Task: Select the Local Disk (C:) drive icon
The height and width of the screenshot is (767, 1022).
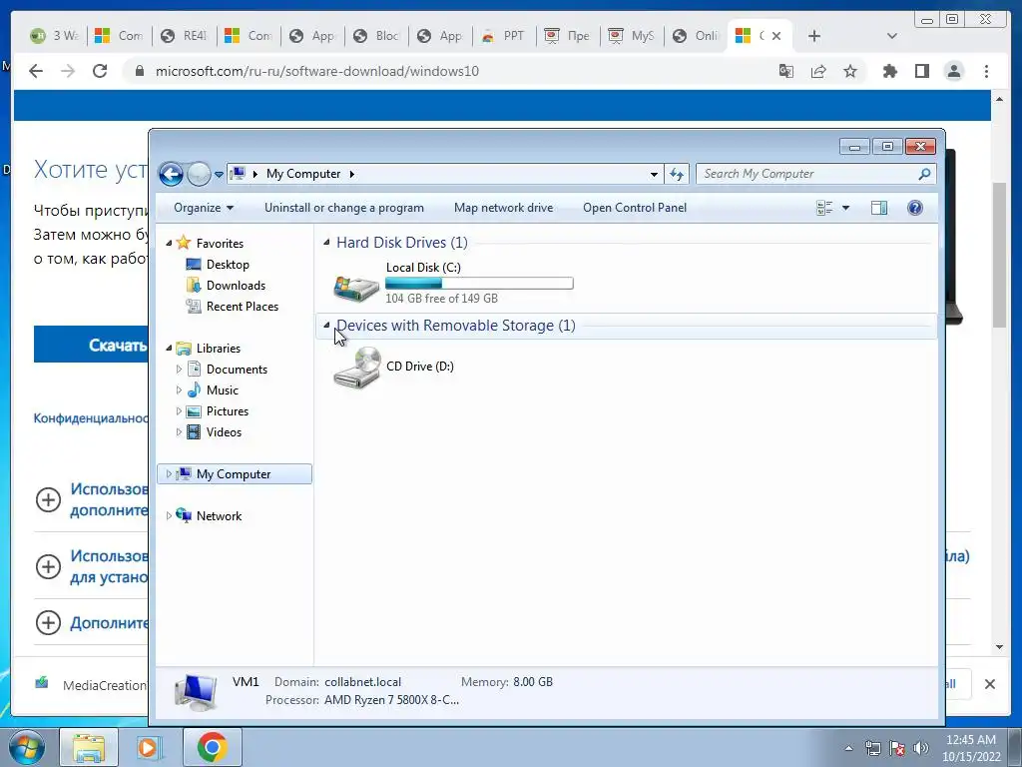Action: [356, 287]
